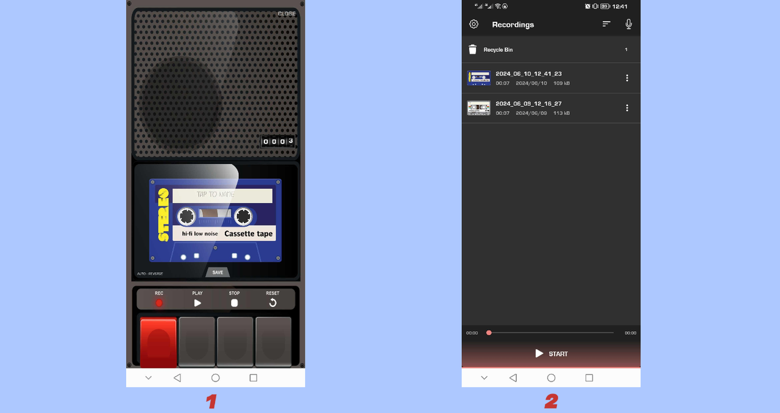Tap the 0003 tape counter display

(278, 142)
